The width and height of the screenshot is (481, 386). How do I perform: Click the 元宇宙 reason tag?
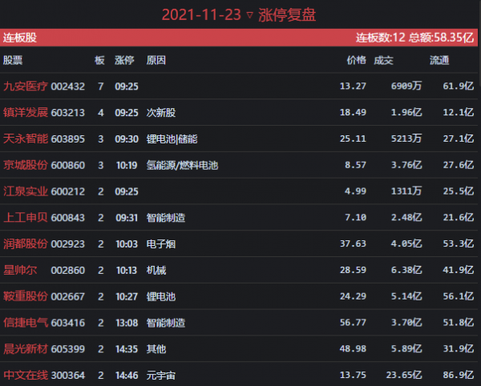click(x=160, y=374)
